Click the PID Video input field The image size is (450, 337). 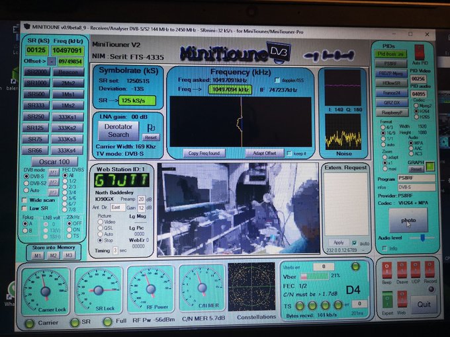coord(418,79)
